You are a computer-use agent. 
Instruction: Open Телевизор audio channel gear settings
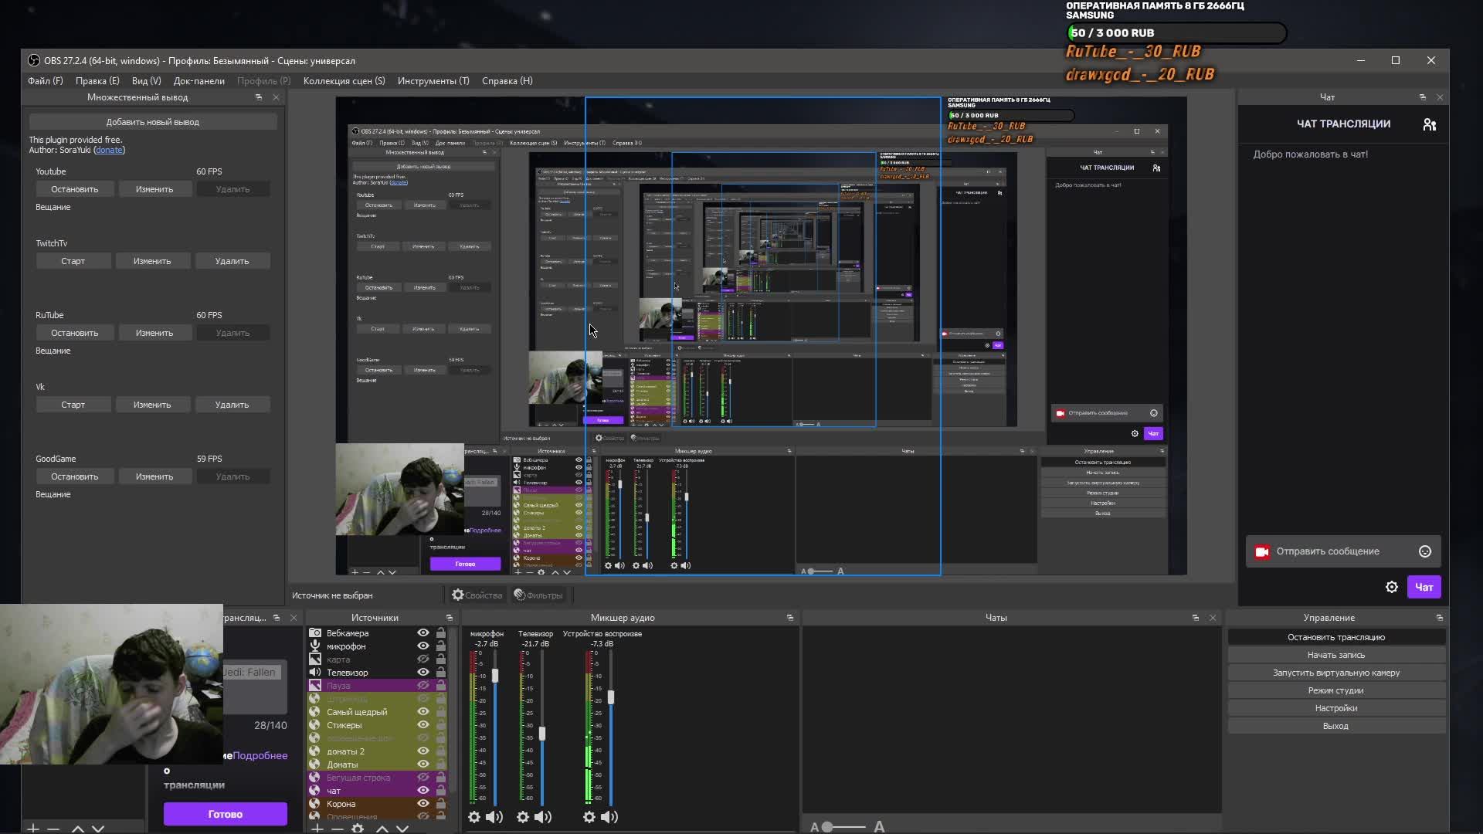click(x=523, y=817)
